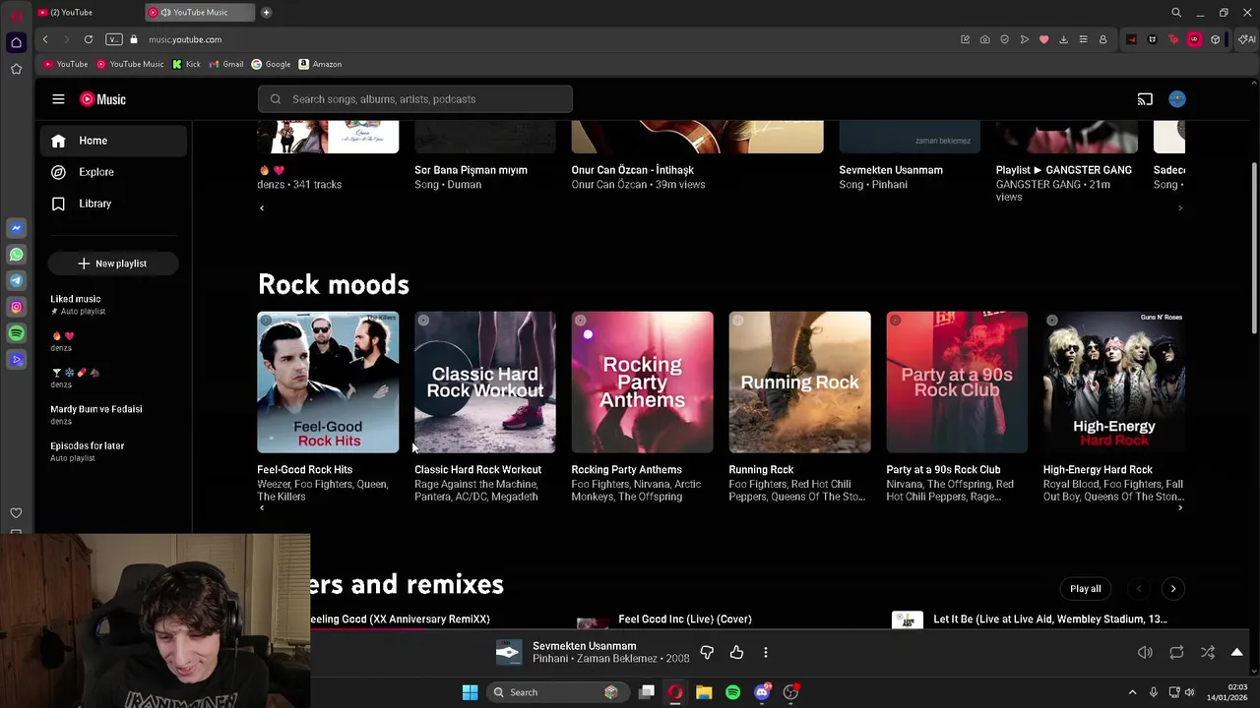Image resolution: width=1260 pixels, height=708 pixels.
Task: Reload the page
Action: click(89, 39)
